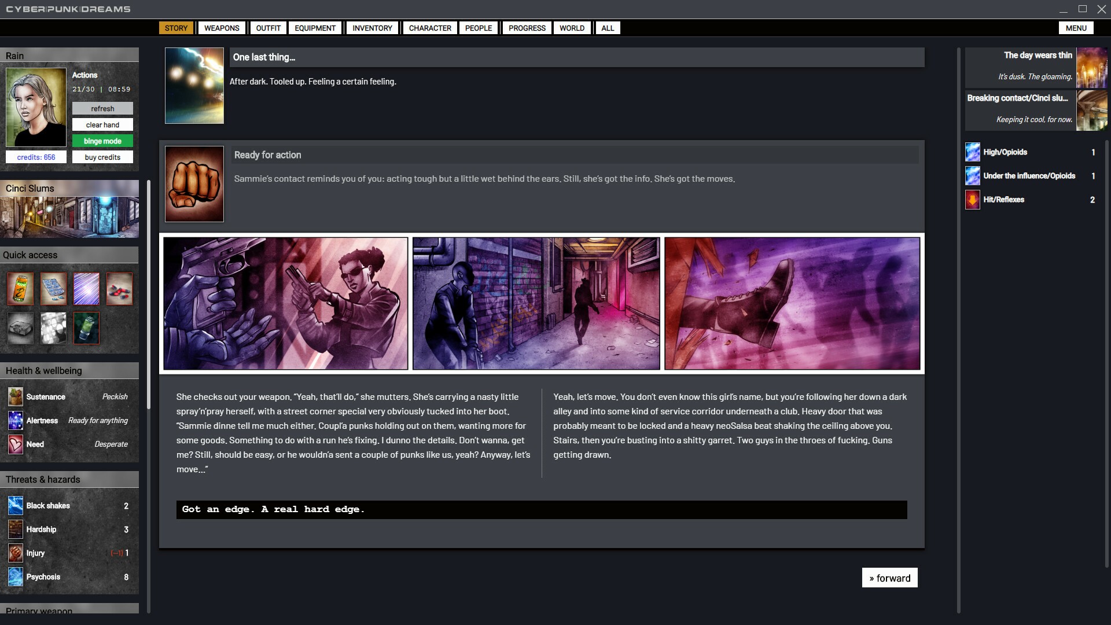This screenshot has width=1111, height=625.
Task: Click the refresh actions button
Action: coord(102,109)
